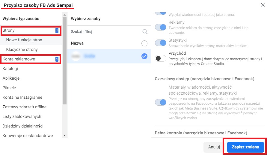
Task: Click the asset list scroll up arrow
Action: 64,15
